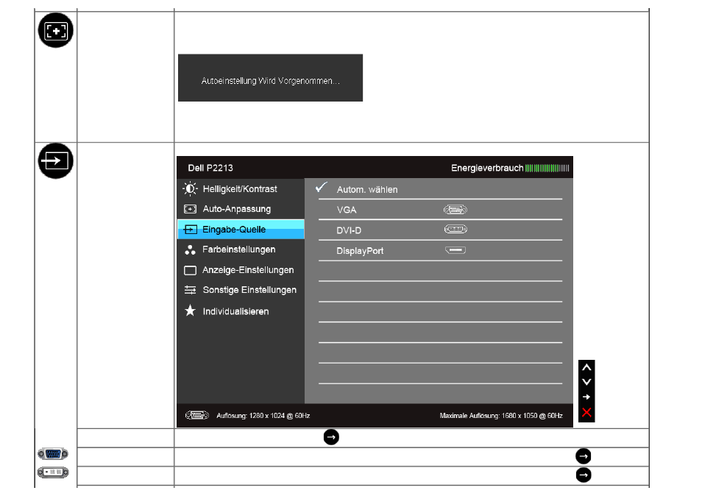Image resolution: width=702 pixels, height=496 pixels.
Task: Click the down arrow OSD button
Action: tap(586, 382)
